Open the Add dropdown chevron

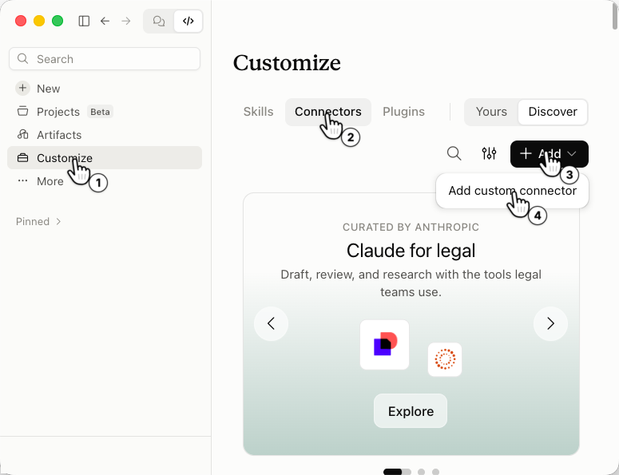point(572,154)
